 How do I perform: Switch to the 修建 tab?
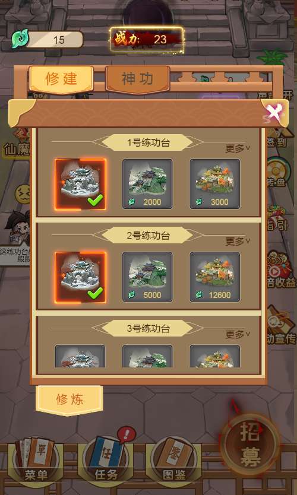tap(61, 80)
